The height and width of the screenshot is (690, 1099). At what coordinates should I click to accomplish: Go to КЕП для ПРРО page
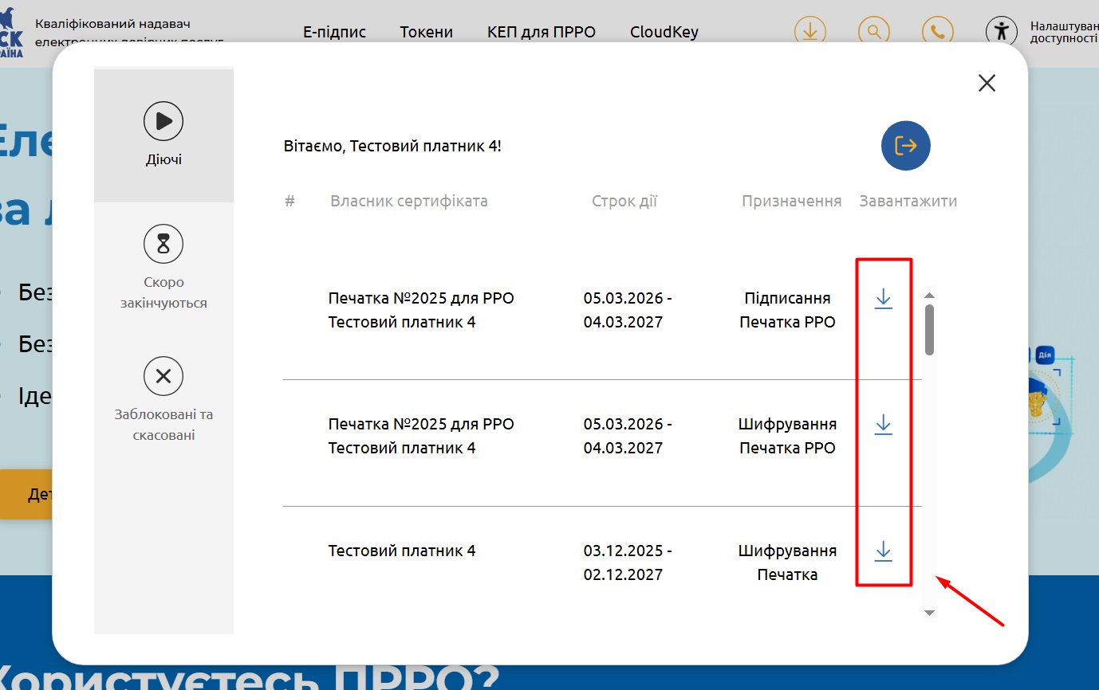tap(541, 32)
